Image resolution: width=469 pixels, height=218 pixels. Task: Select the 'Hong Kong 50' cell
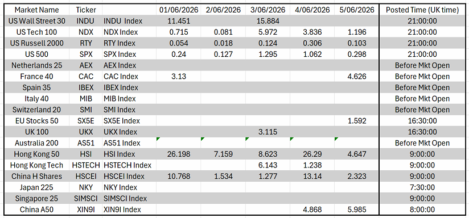[37, 154]
